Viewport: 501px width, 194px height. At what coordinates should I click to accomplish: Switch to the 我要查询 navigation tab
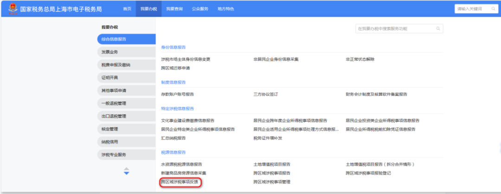click(x=174, y=9)
